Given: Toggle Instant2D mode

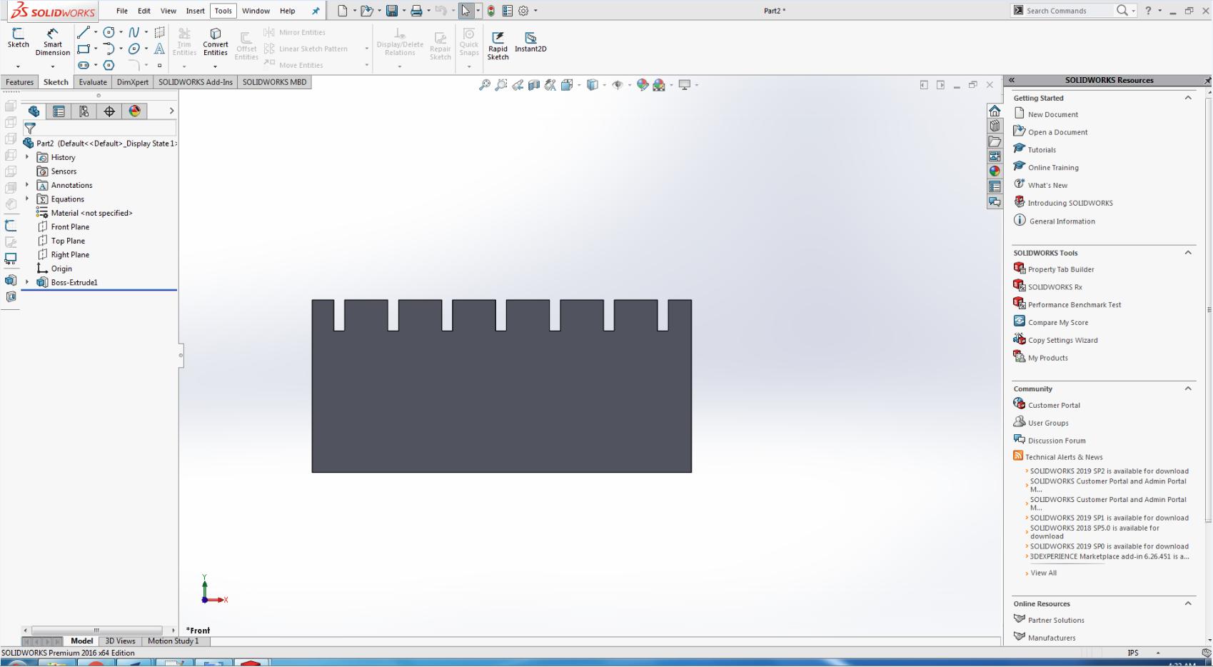Looking at the screenshot, I should pyautogui.click(x=530, y=42).
